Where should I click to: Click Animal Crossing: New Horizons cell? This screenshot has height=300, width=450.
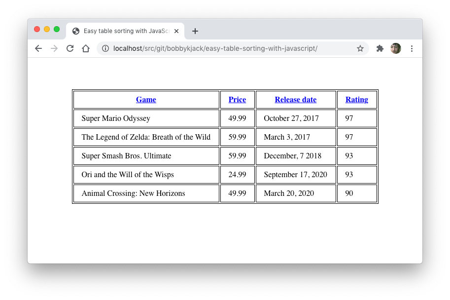(x=146, y=193)
